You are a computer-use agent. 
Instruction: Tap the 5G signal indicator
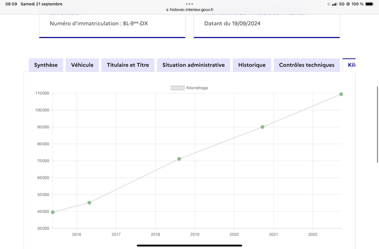[342, 4]
